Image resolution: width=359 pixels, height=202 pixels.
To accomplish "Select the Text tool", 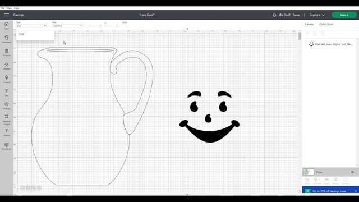I will [7, 92].
